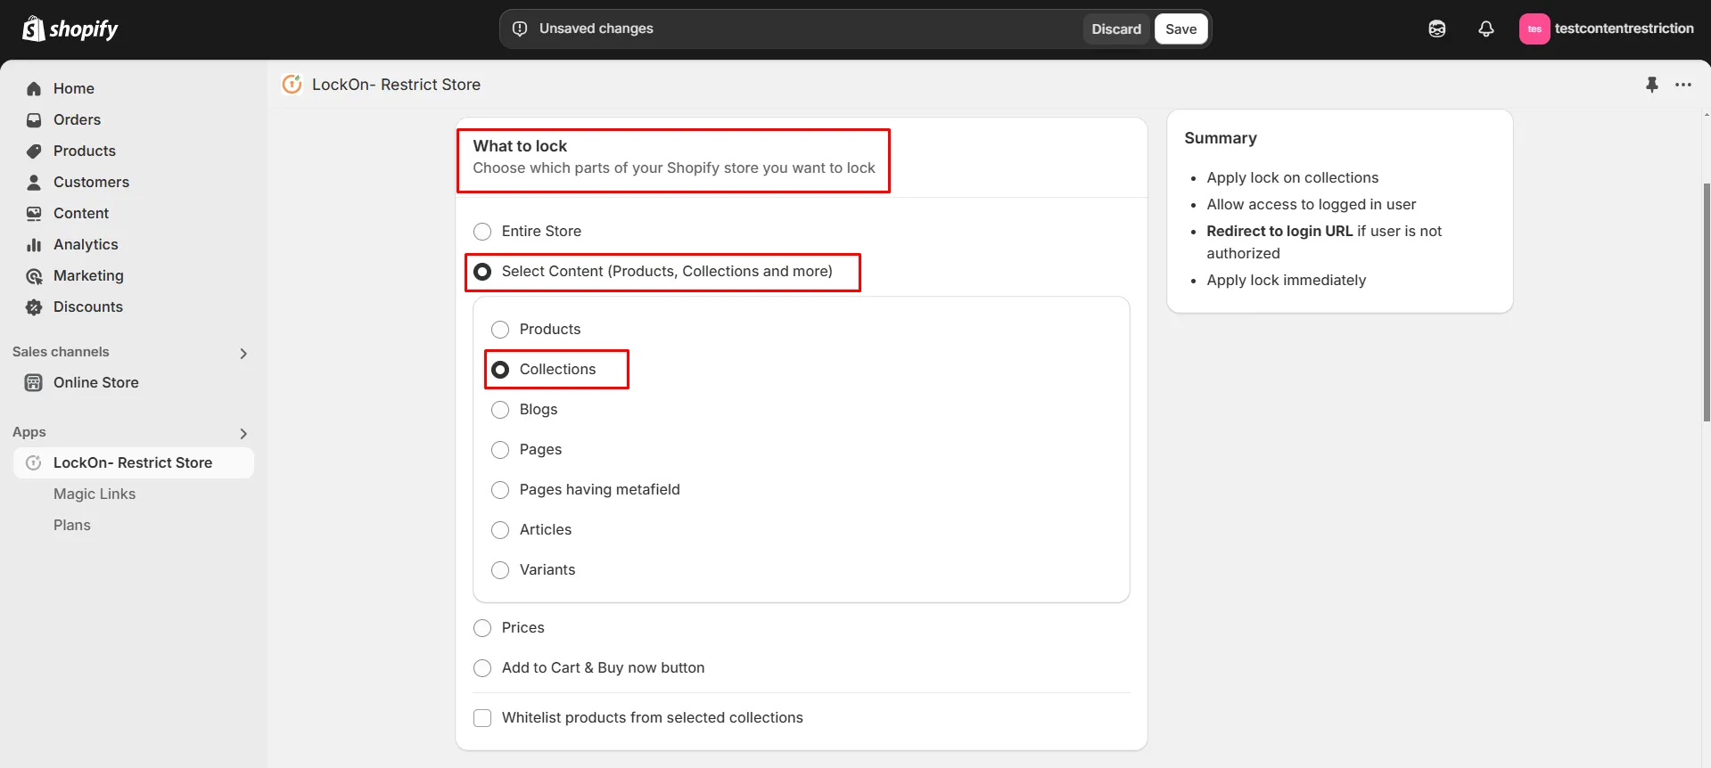
Task: Open the Sidekick assistant icon
Action: (1436, 29)
